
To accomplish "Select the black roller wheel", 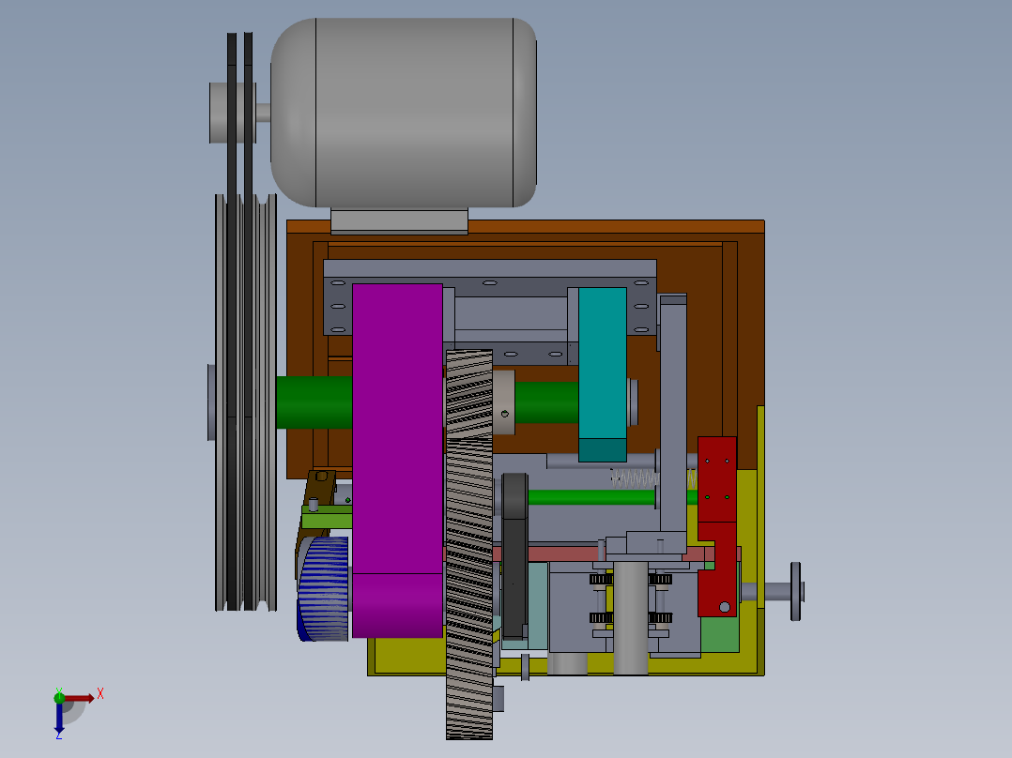I will [515, 555].
